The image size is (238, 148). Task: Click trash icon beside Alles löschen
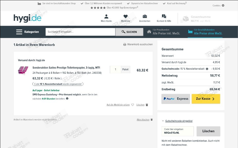tap(151, 119)
